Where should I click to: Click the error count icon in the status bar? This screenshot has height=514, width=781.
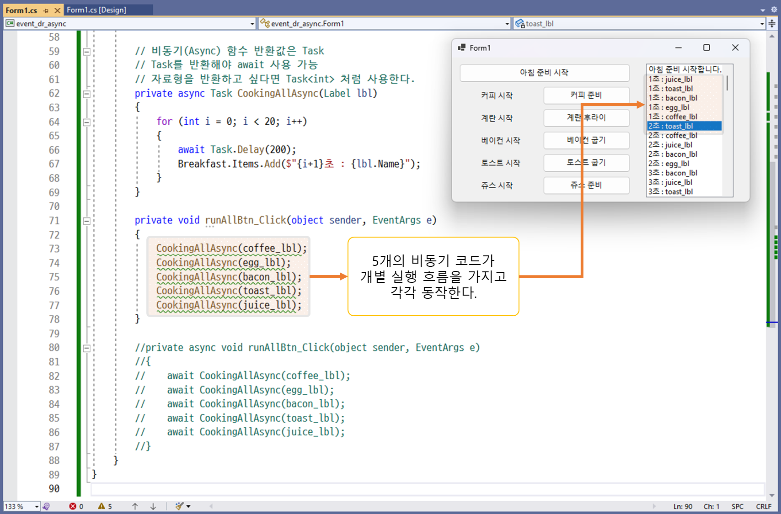click(73, 506)
